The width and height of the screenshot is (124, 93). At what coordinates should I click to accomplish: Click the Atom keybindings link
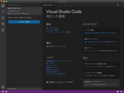click(x=97, y=42)
